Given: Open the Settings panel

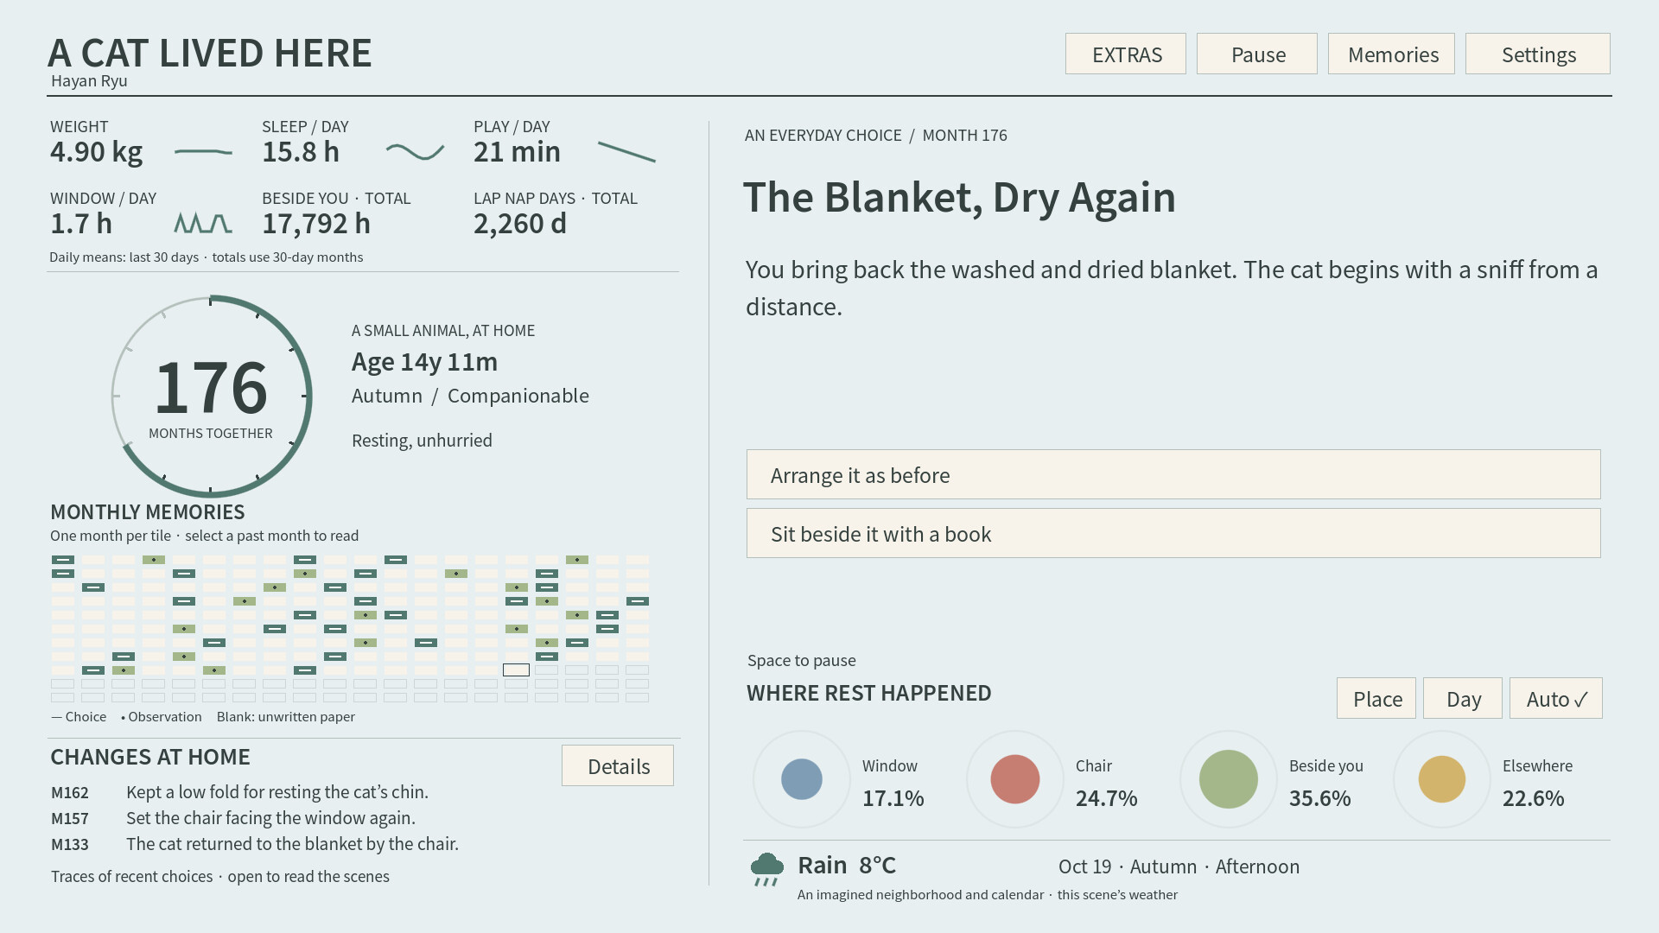Looking at the screenshot, I should tap(1537, 54).
